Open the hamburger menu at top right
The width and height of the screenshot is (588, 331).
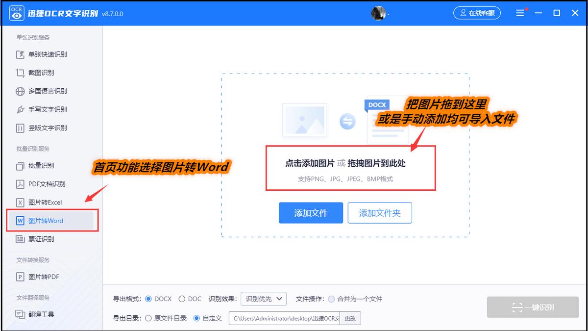coord(520,13)
